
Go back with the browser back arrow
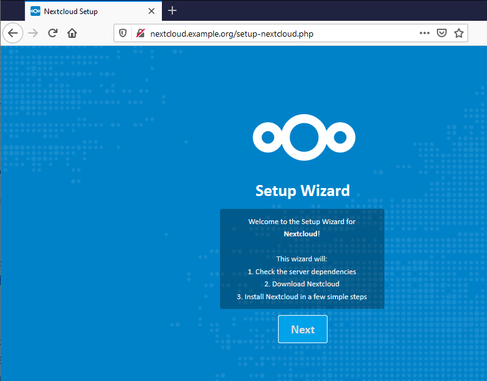[x=13, y=33]
